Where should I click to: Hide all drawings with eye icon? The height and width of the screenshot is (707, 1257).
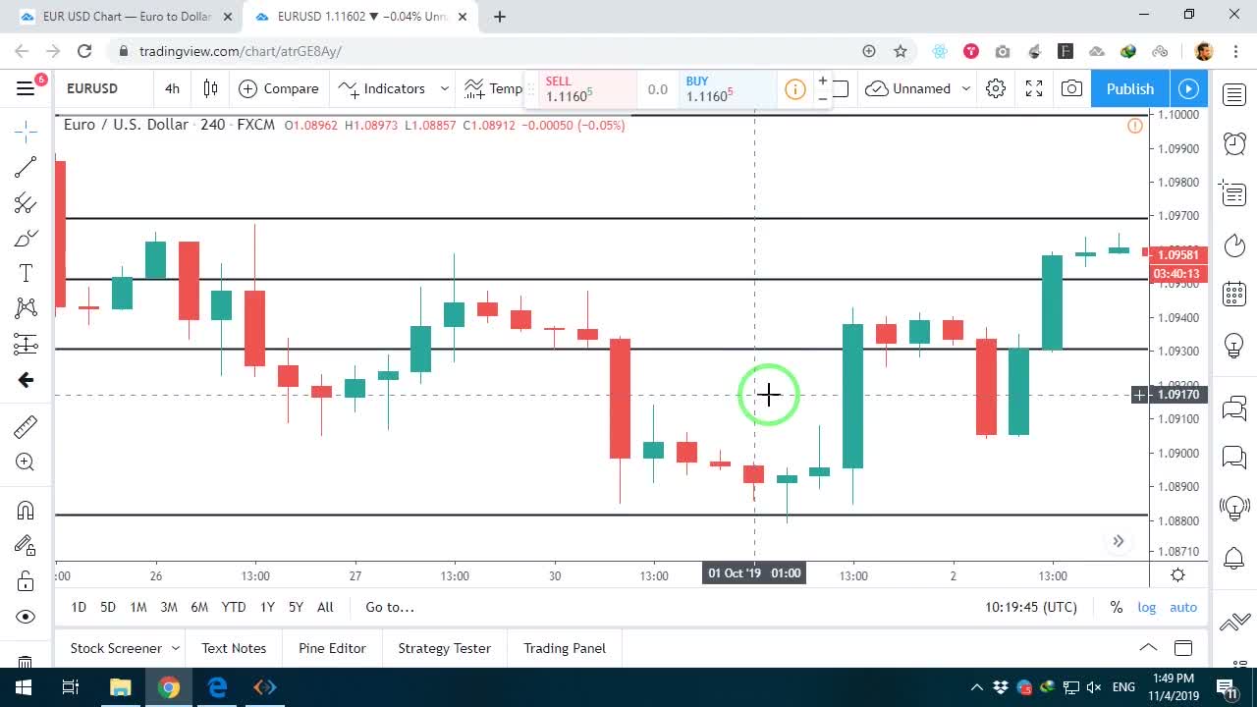click(x=26, y=617)
